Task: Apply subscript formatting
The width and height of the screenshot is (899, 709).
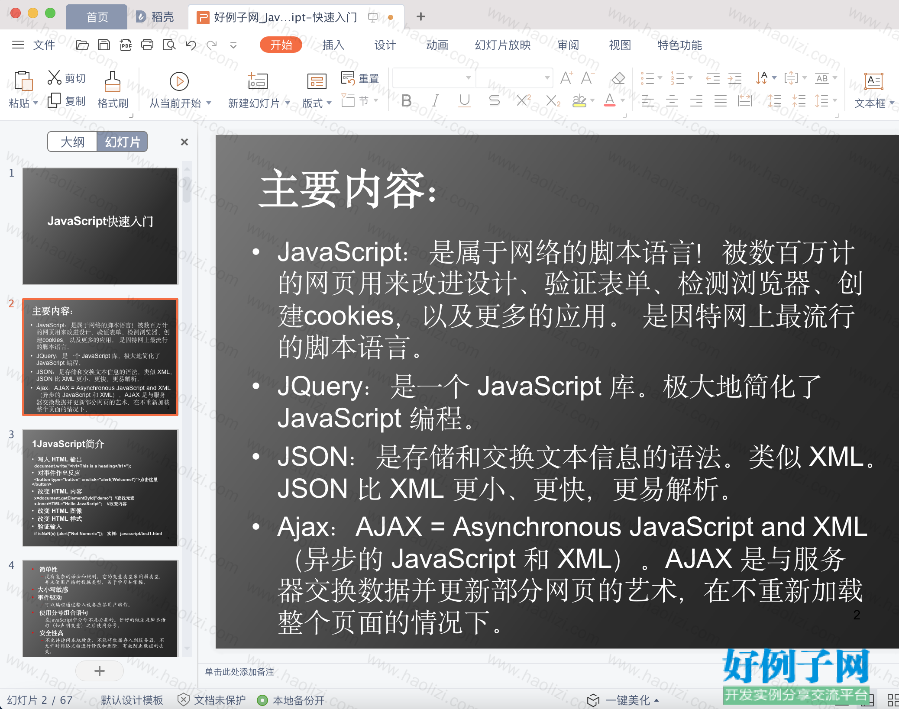Action: point(553,100)
